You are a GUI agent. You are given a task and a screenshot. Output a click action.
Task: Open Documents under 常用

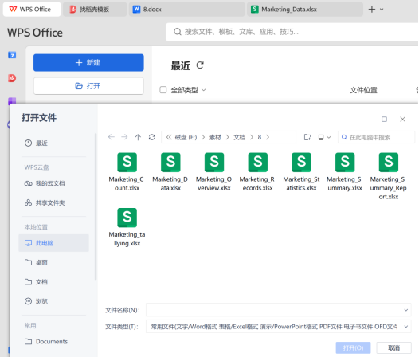pos(53,342)
